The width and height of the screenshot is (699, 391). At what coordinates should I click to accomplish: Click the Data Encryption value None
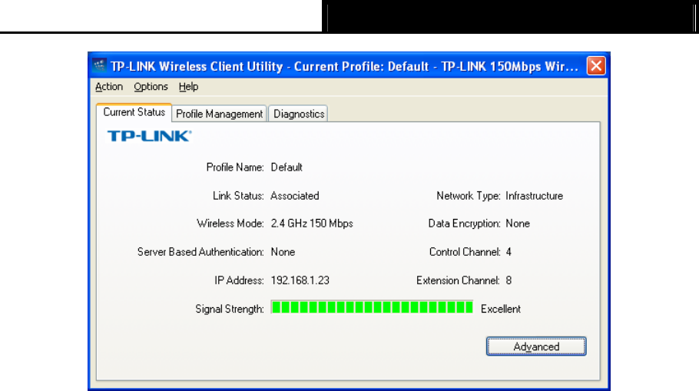pyautogui.click(x=518, y=224)
